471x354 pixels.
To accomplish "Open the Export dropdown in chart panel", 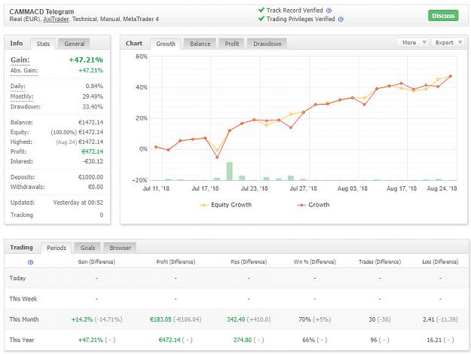I will pyautogui.click(x=448, y=43).
